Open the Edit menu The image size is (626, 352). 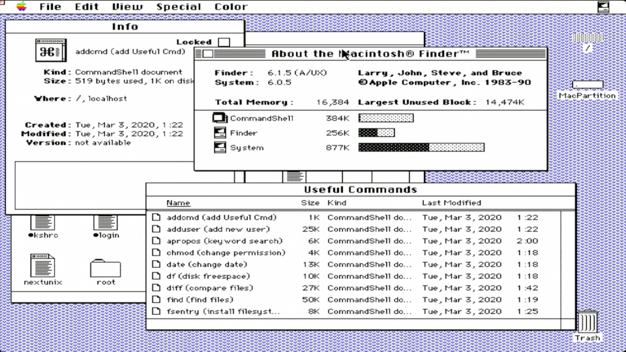[87, 7]
